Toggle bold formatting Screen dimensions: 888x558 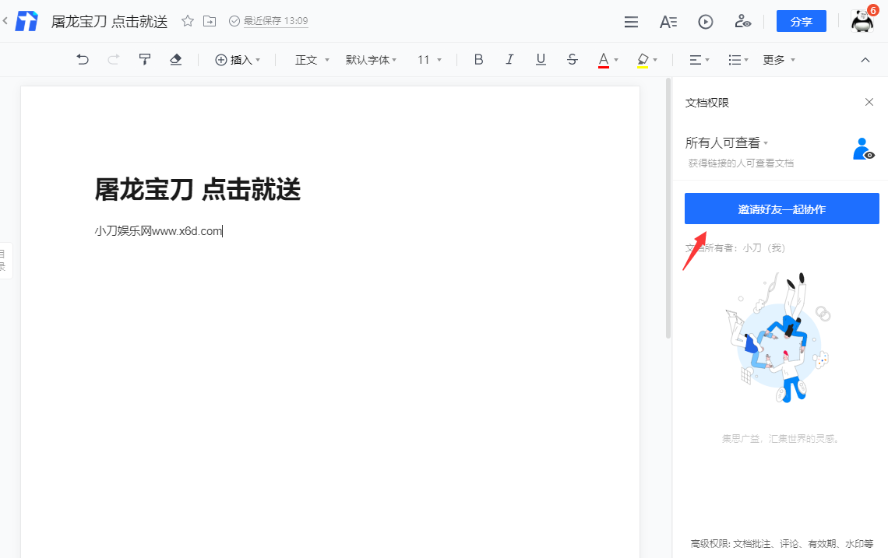tap(478, 59)
